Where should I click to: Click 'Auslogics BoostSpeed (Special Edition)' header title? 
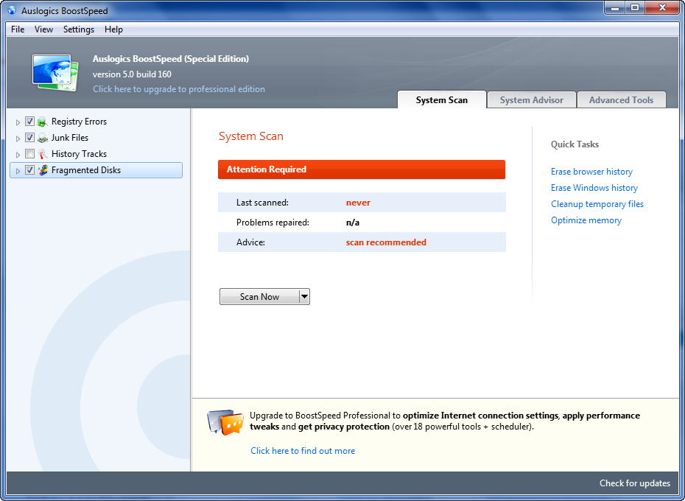click(x=171, y=59)
